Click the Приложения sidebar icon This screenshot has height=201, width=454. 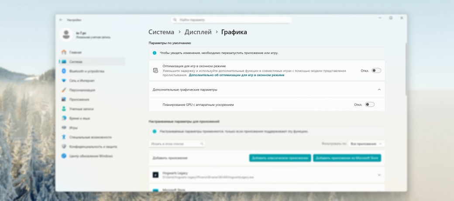pyautogui.click(x=64, y=100)
